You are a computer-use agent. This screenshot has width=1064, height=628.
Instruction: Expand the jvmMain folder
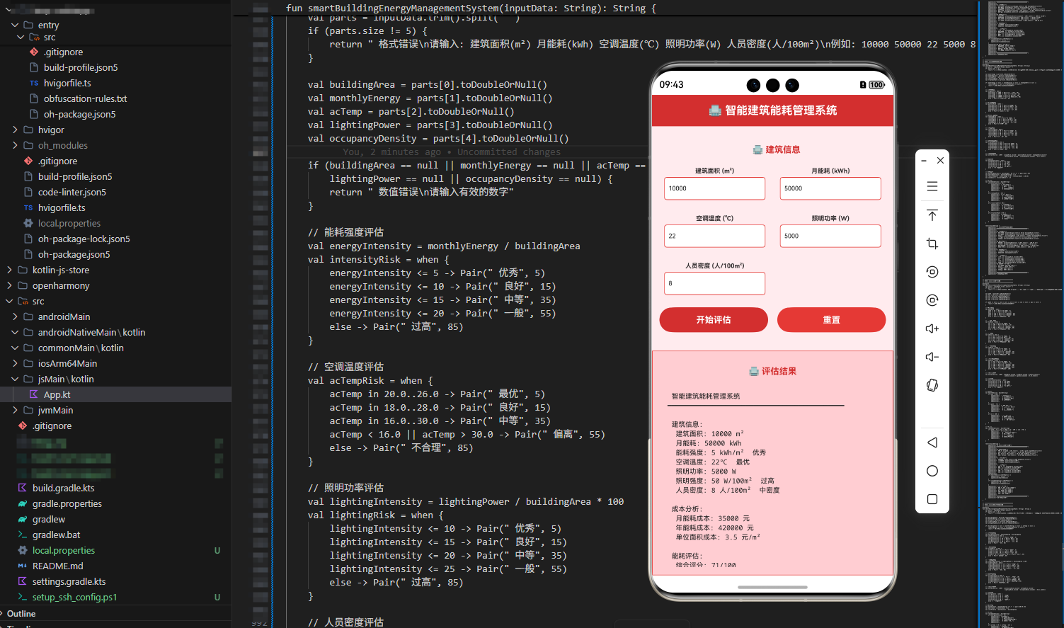pyautogui.click(x=15, y=410)
